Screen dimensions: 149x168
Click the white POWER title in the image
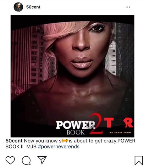pos(75,125)
